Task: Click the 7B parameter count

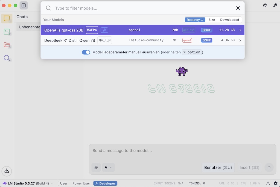Action: click(x=174, y=40)
